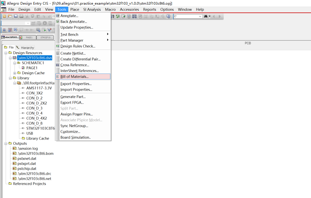Select the File view tab
The width and height of the screenshot is (311, 198).
9,47
